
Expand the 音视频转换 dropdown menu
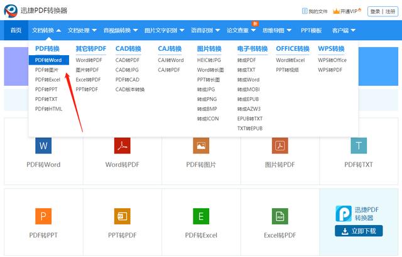121,31
